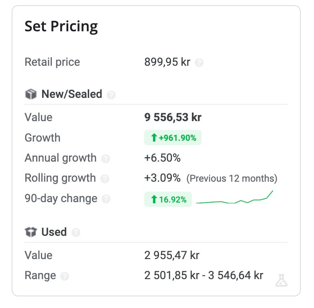
Task: Click the help icon next to Used
Action: [76, 233]
